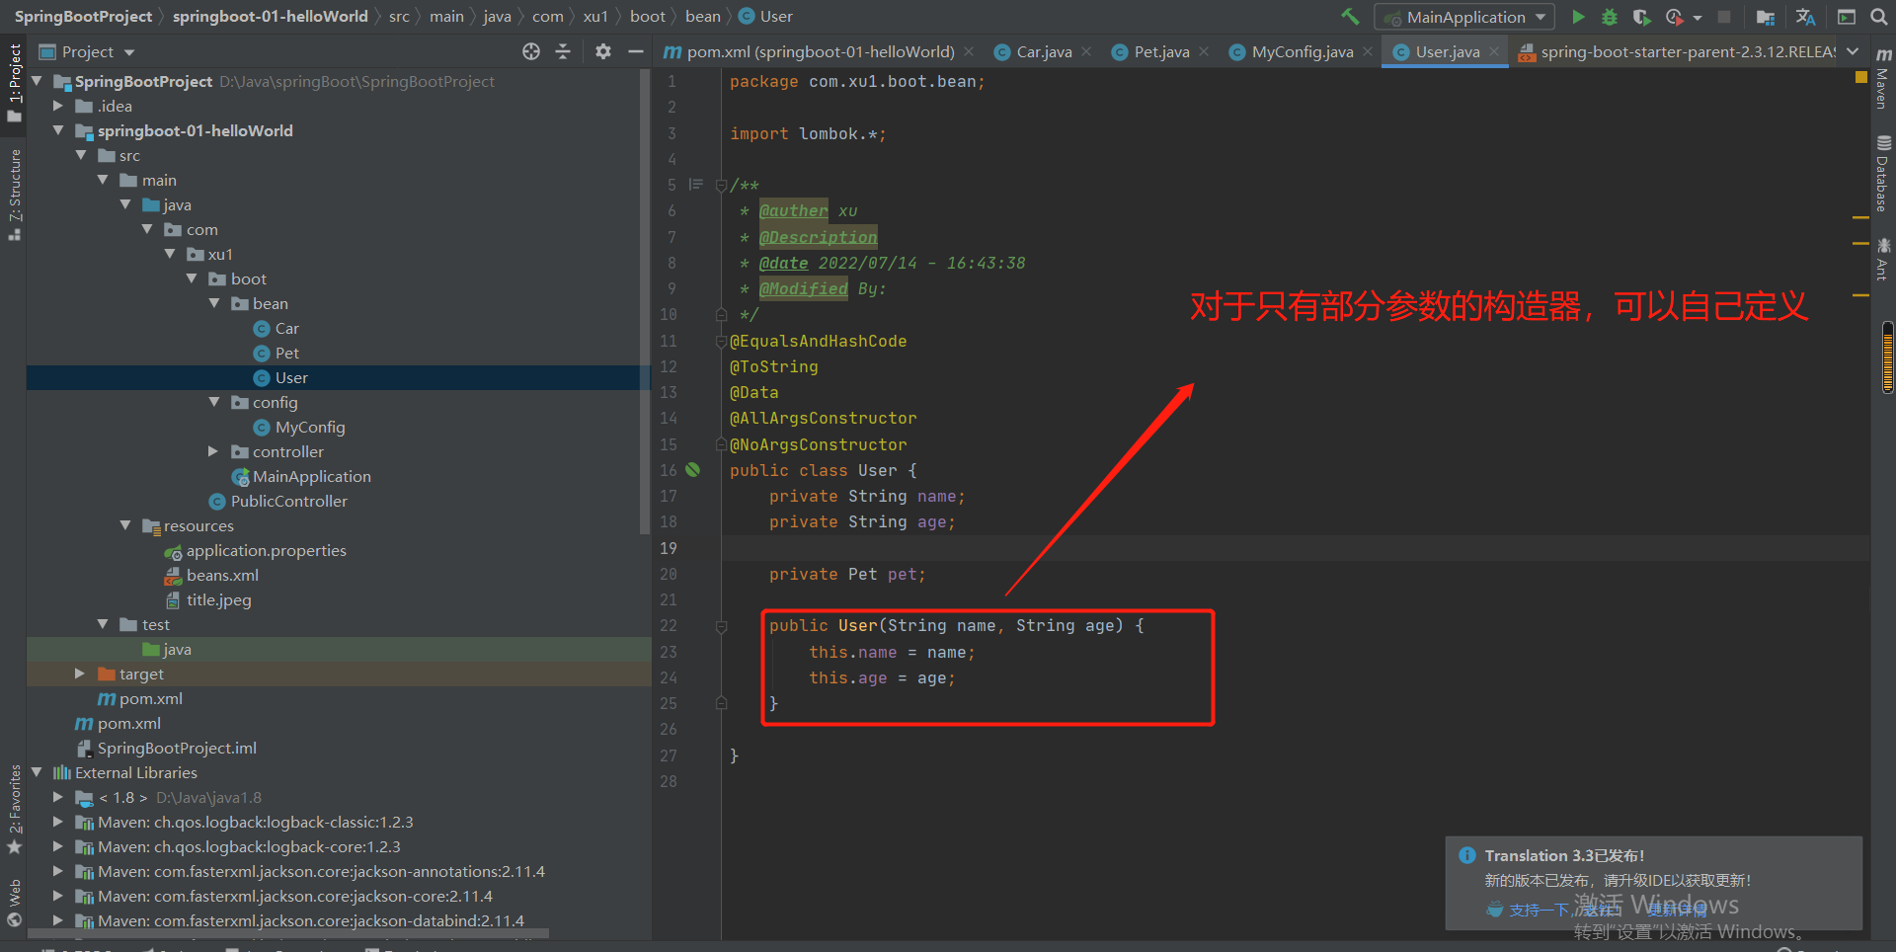Expand the logback-classic Maven library
Image resolution: width=1896 pixels, height=952 pixels.
[x=58, y=822]
